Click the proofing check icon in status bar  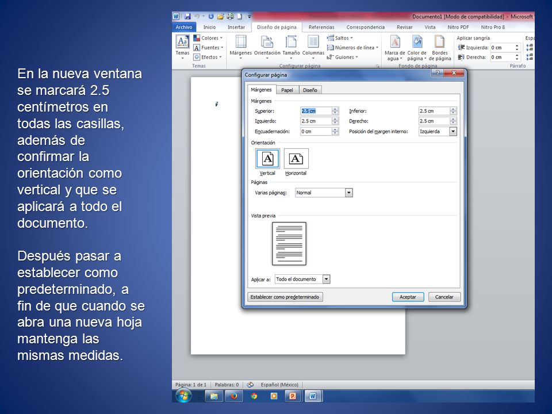250,385
